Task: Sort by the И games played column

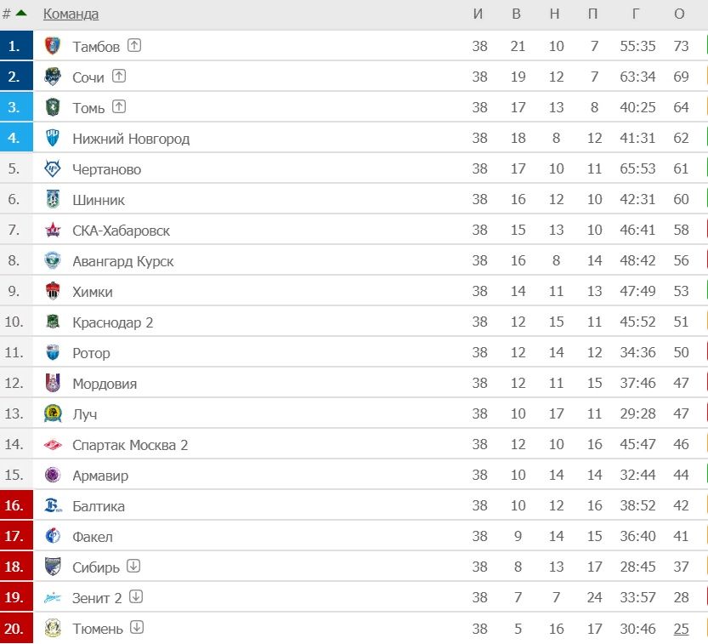Action: coord(479,14)
